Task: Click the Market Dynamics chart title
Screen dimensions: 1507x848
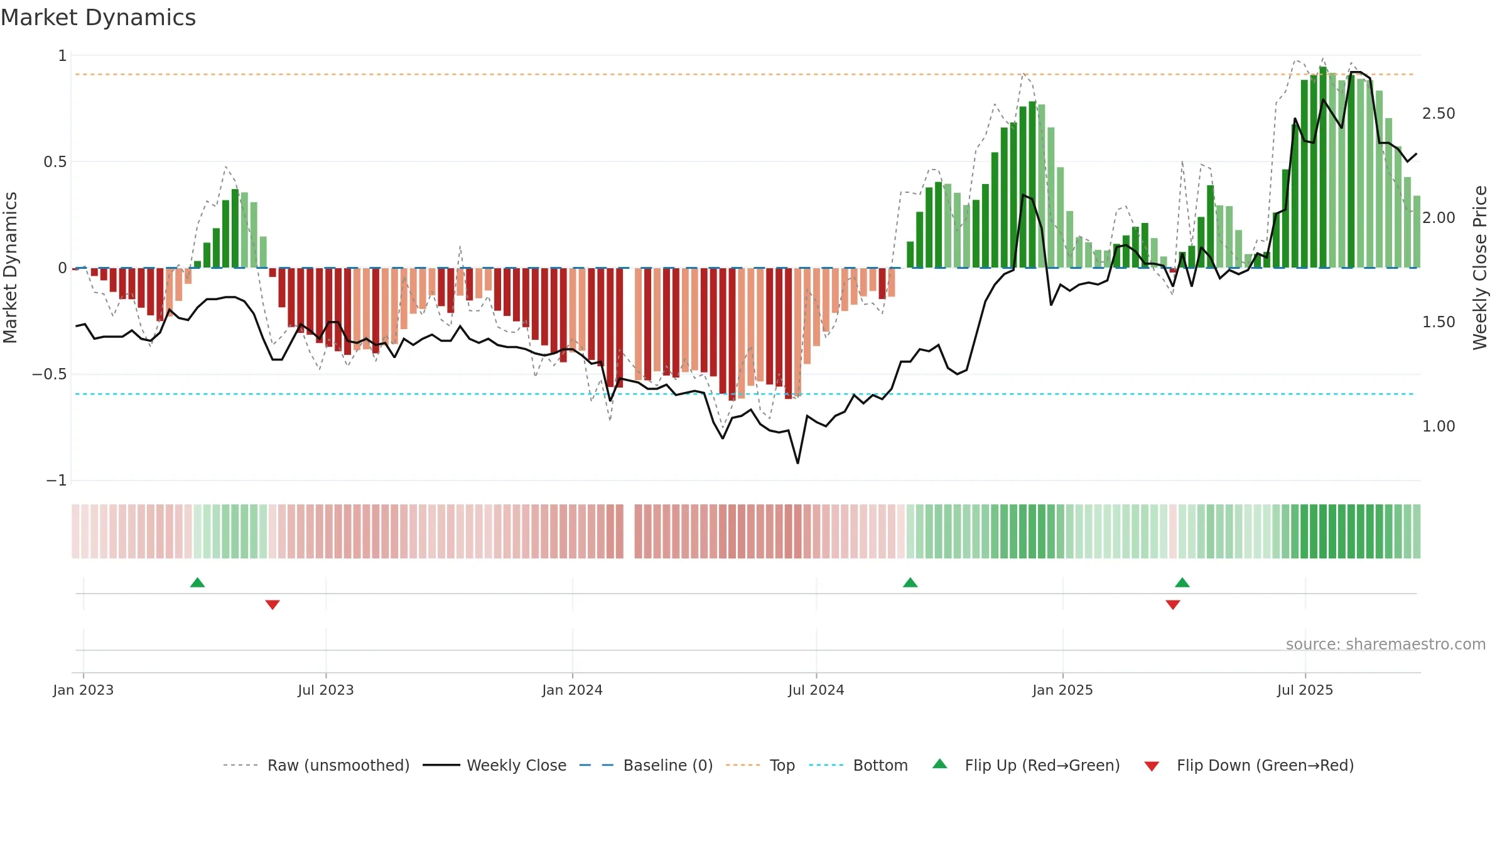Action: pos(99,18)
